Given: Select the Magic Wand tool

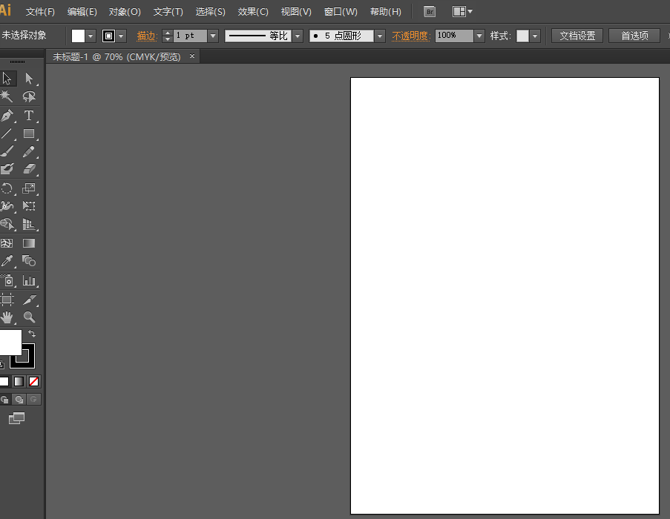Looking at the screenshot, I should coord(7,96).
